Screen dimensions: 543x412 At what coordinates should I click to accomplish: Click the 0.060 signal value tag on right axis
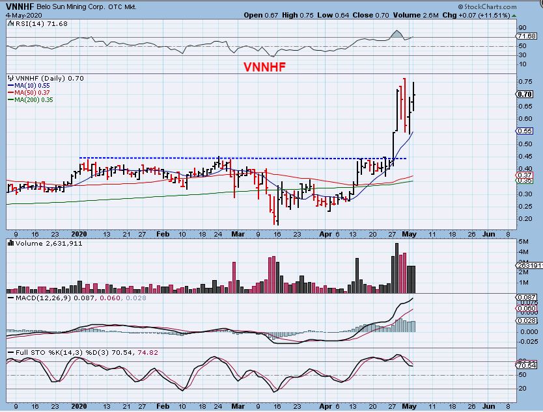(526, 309)
